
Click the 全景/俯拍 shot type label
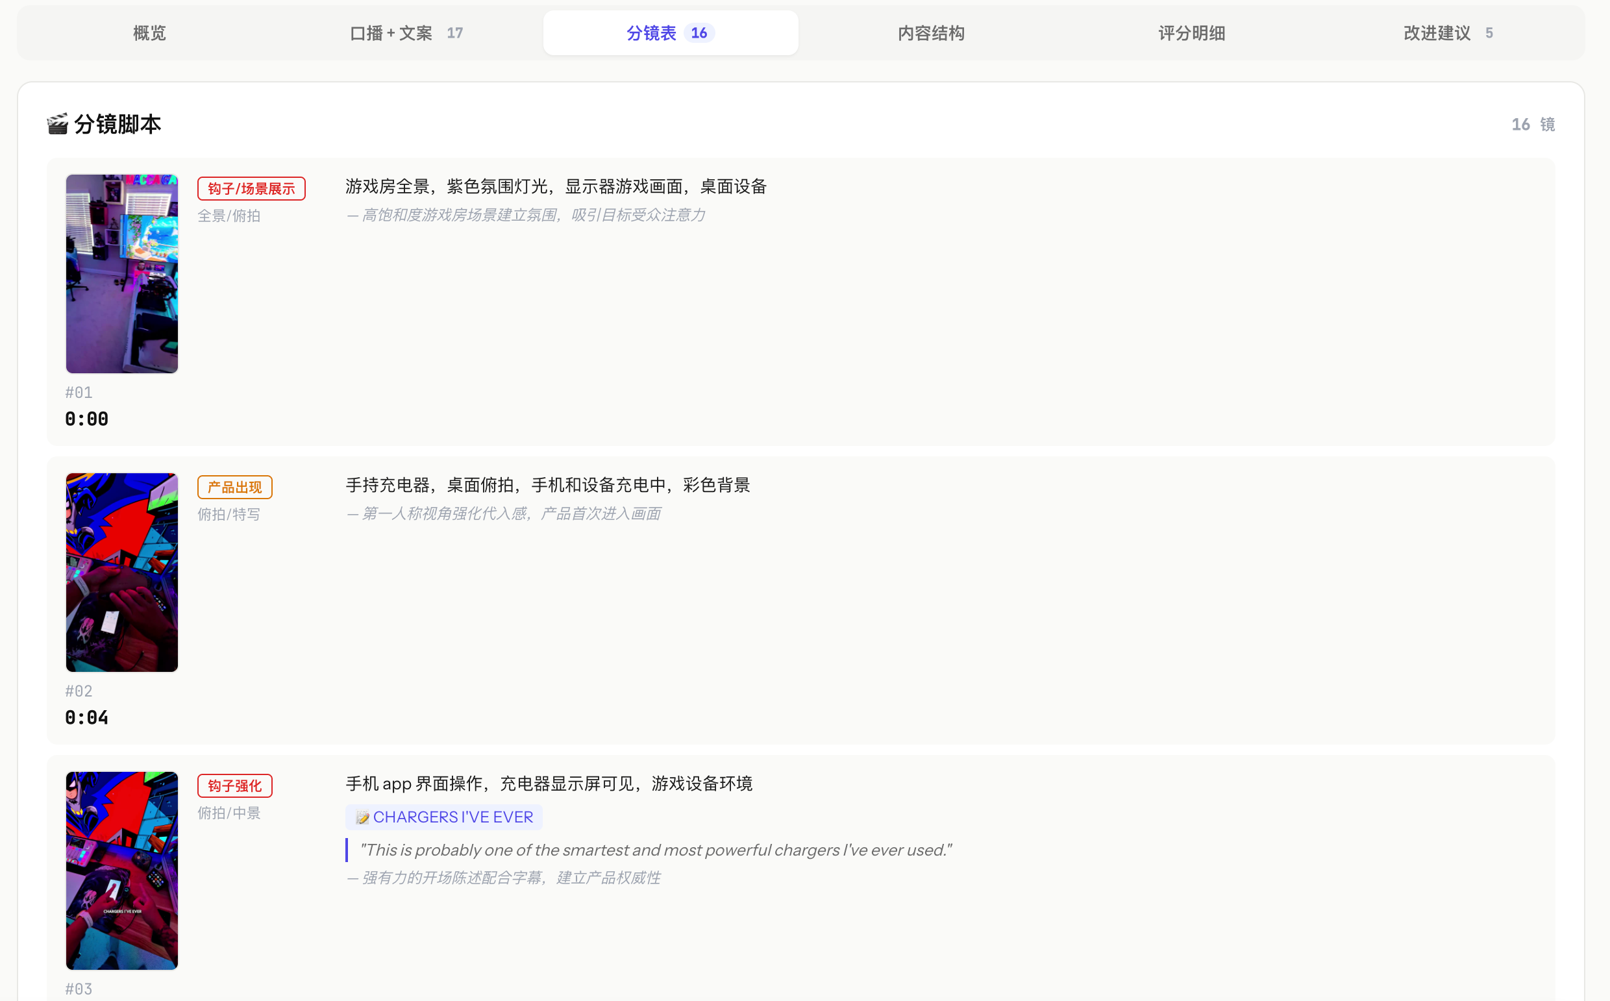(x=229, y=216)
